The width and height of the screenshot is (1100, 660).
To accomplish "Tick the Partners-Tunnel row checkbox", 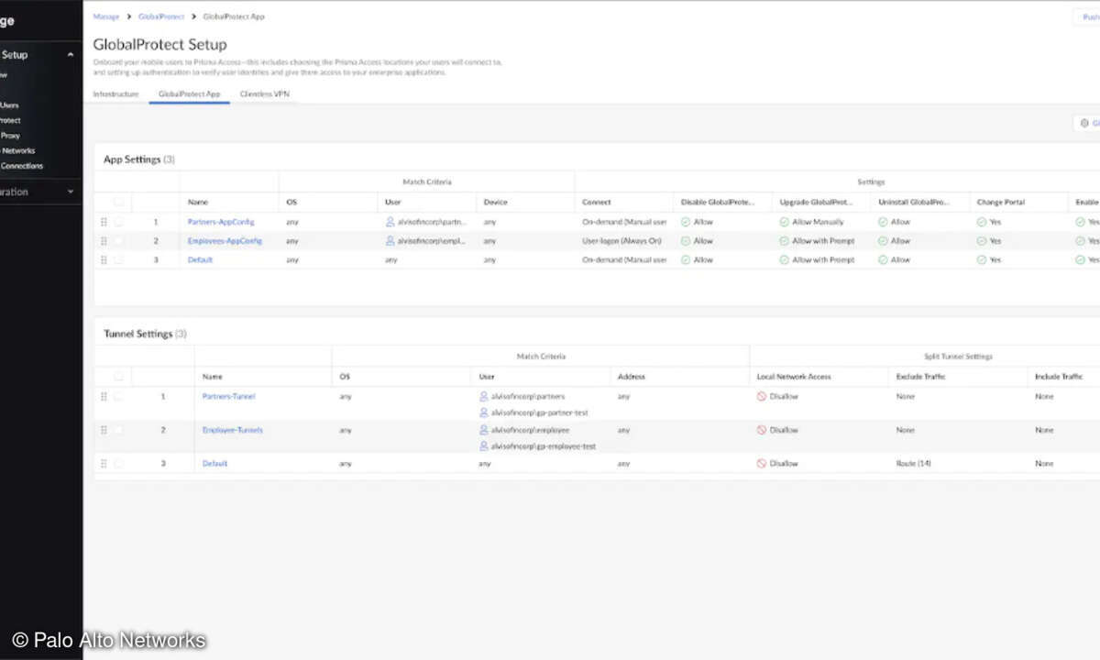I will (118, 397).
